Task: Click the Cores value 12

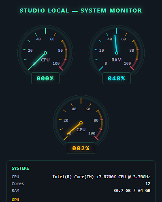Action: pyautogui.click(x=148, y=184)
